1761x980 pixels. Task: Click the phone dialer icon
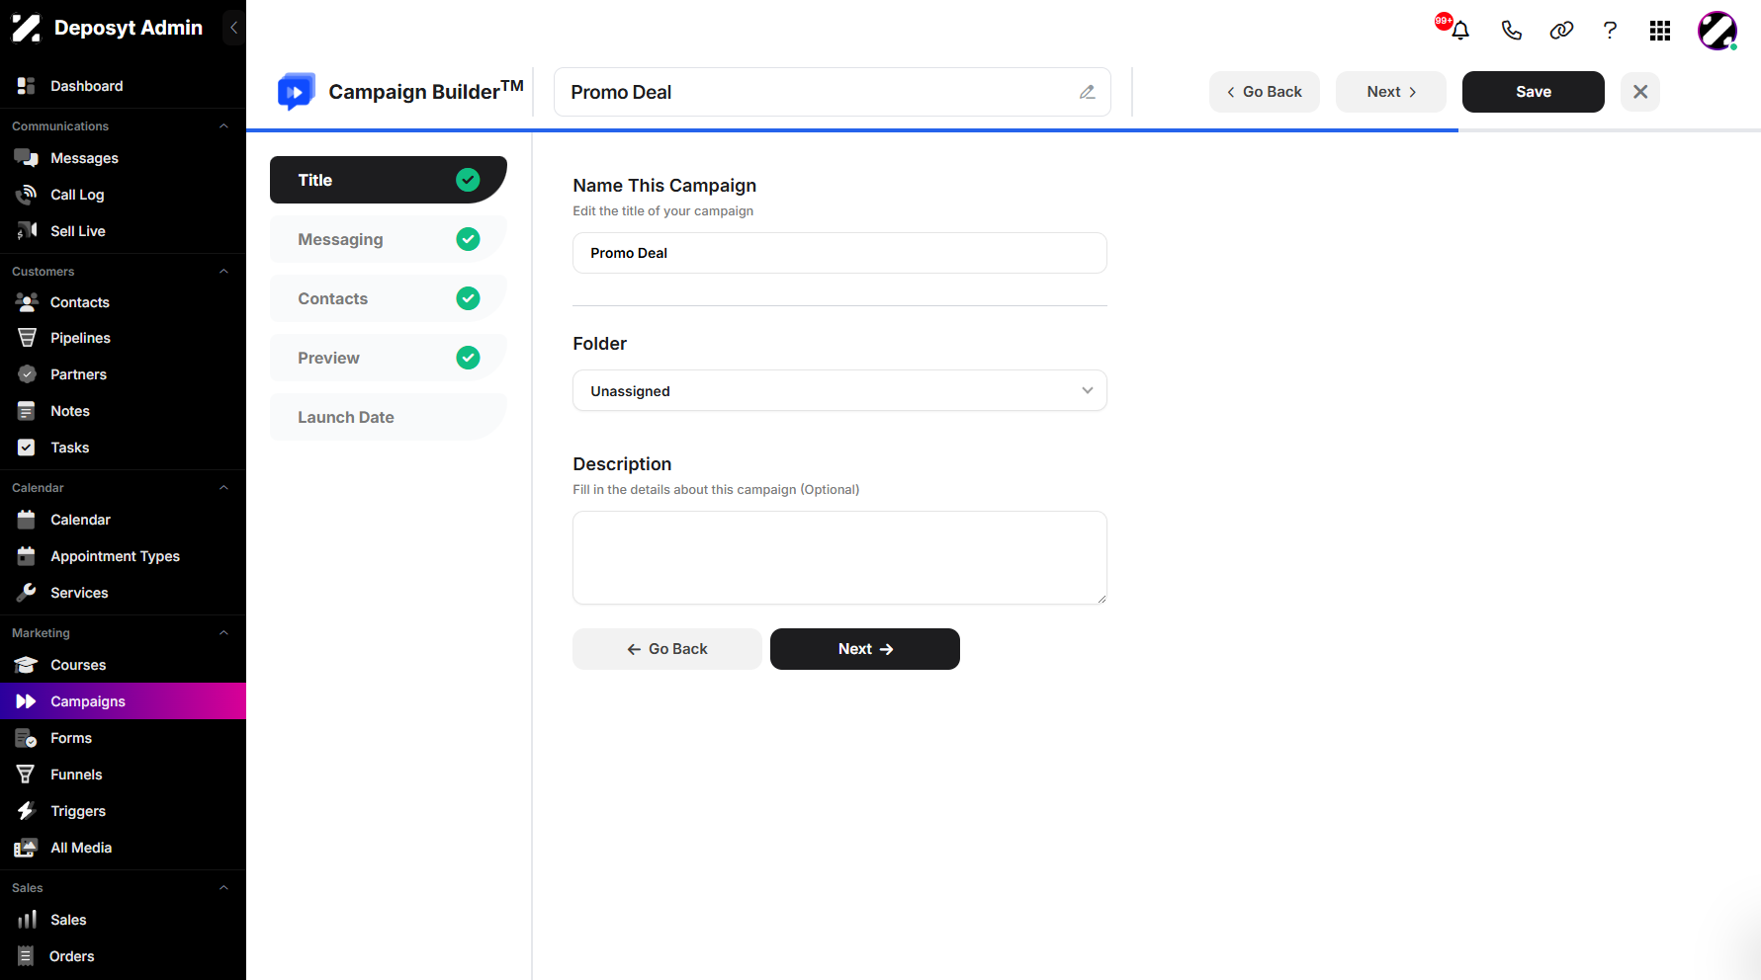coord(1511,30)
